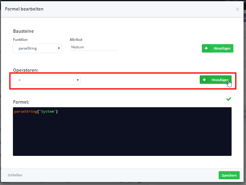Image resolution: width=246 pixels, height=185 pixels.
Task: Save the formula with Speichern
Action: click(229, 175)
